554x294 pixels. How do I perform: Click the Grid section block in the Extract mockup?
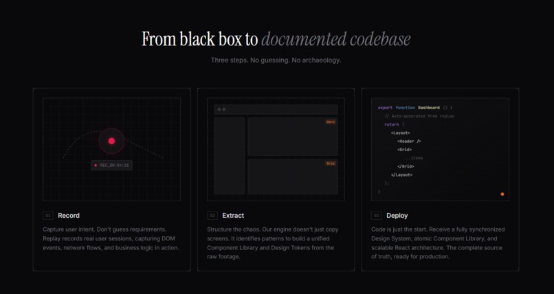(293, 177)
